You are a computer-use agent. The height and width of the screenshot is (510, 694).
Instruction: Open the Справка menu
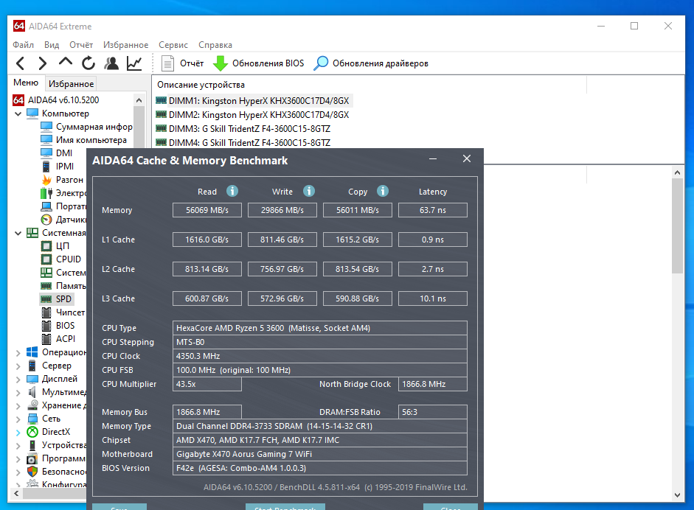click(215, 45)
